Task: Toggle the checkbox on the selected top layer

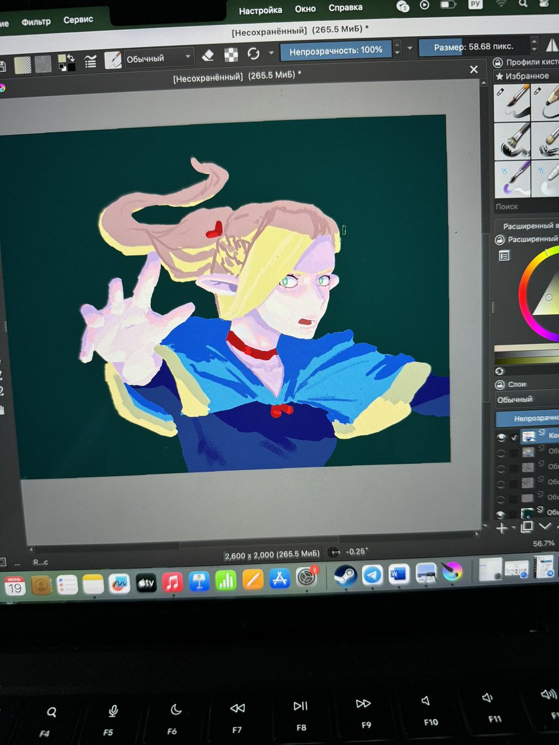Action: tap(514, 437)
